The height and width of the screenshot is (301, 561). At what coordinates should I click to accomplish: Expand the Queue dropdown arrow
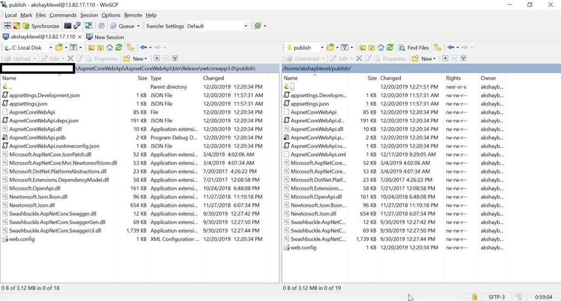click(139, 26)
